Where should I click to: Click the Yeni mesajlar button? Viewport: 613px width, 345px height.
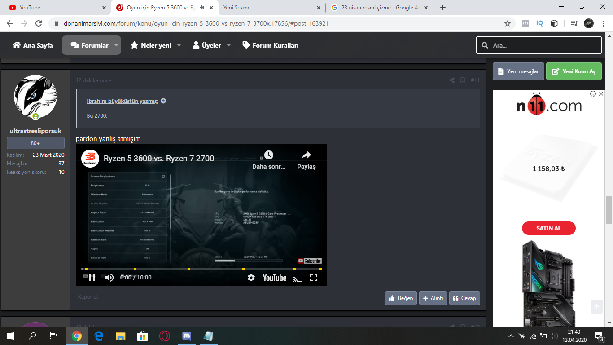[x=518, y=71]
